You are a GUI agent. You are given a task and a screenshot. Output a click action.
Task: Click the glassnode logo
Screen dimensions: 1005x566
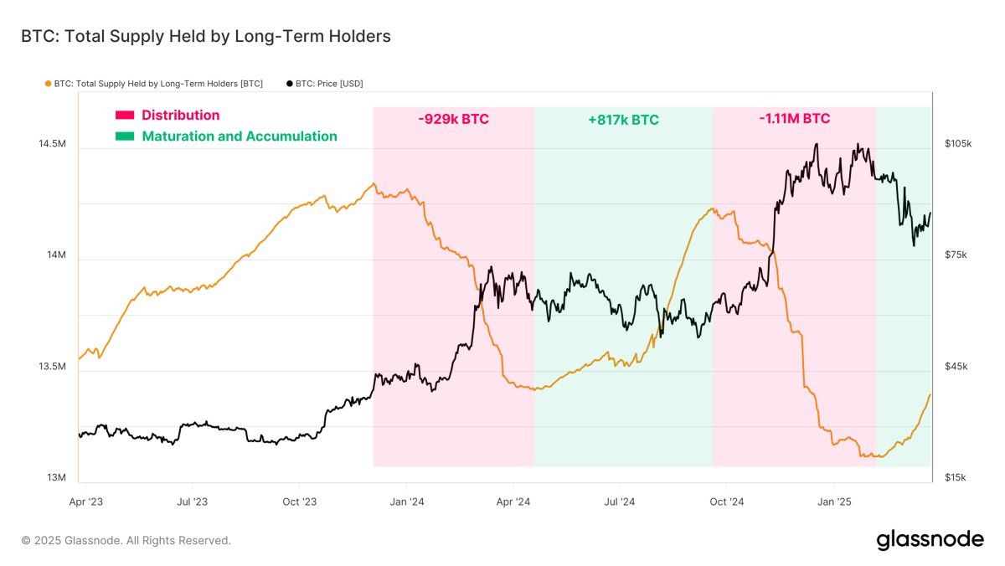point(930,540)
